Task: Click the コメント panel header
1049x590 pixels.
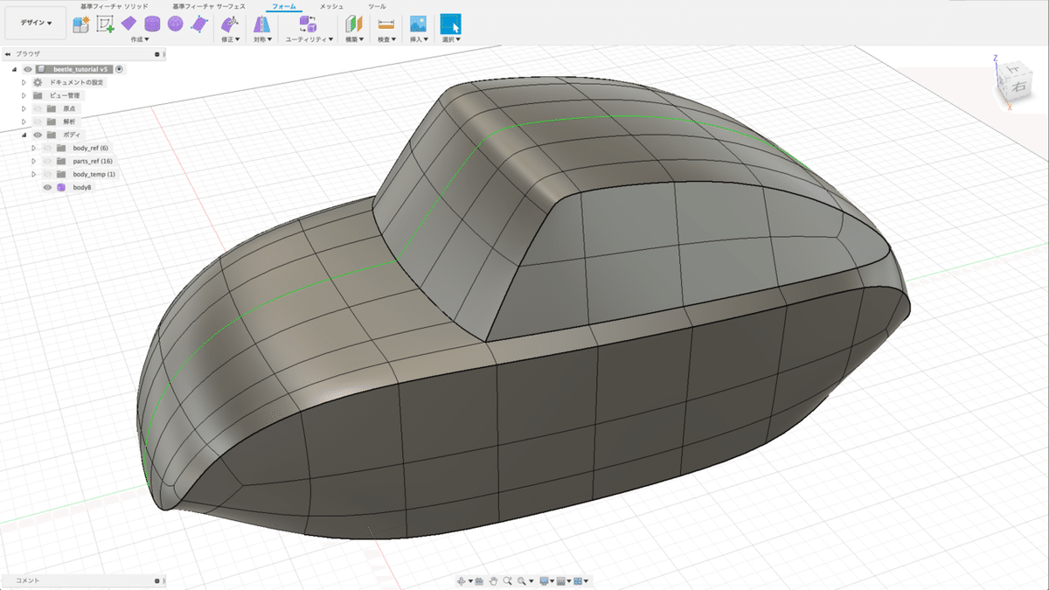Action: pyautogui.click(x=83, y=580)
